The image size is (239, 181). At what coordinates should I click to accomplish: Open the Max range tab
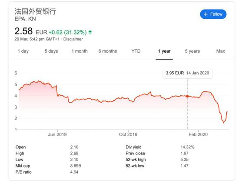pyautogui.click(x=221, y=51)
